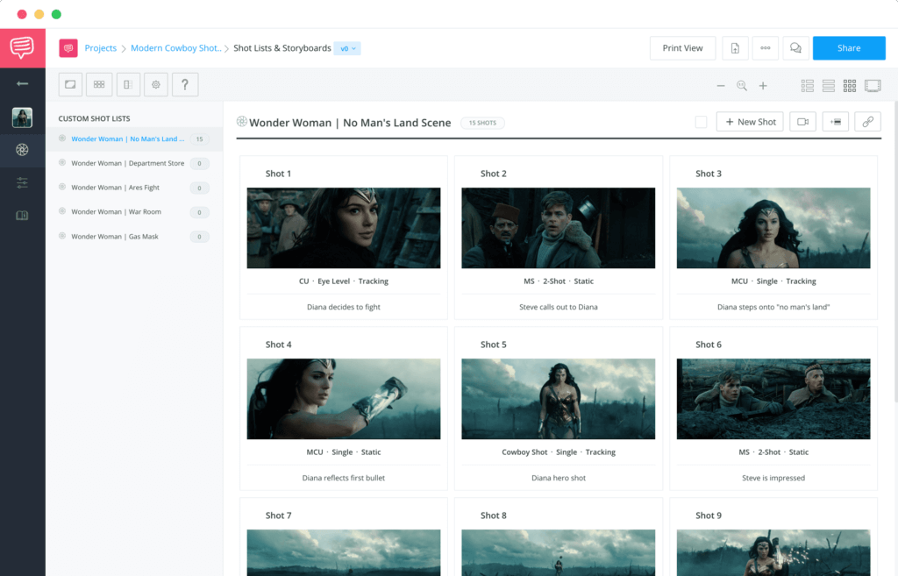Open the shot list settings gear
The image size is (898, 576).
(x=155, y=84)
